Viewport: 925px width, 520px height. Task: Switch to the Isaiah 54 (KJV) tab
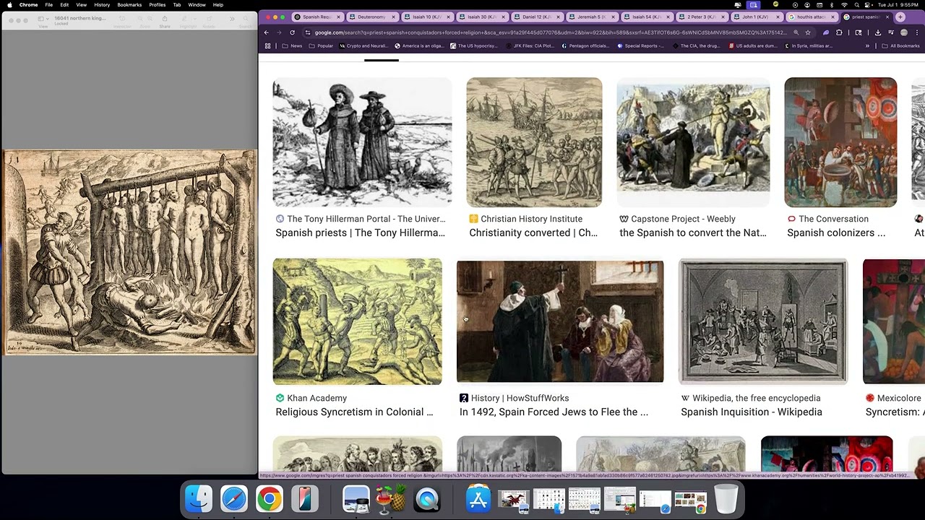pos(647,17)
